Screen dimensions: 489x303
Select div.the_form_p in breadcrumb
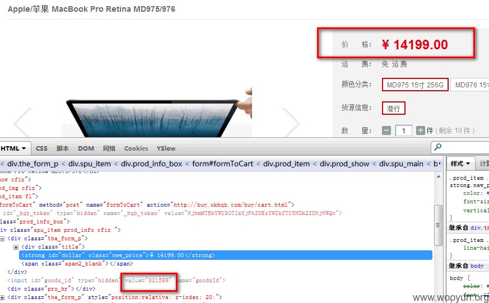click(x=32, y=164)
